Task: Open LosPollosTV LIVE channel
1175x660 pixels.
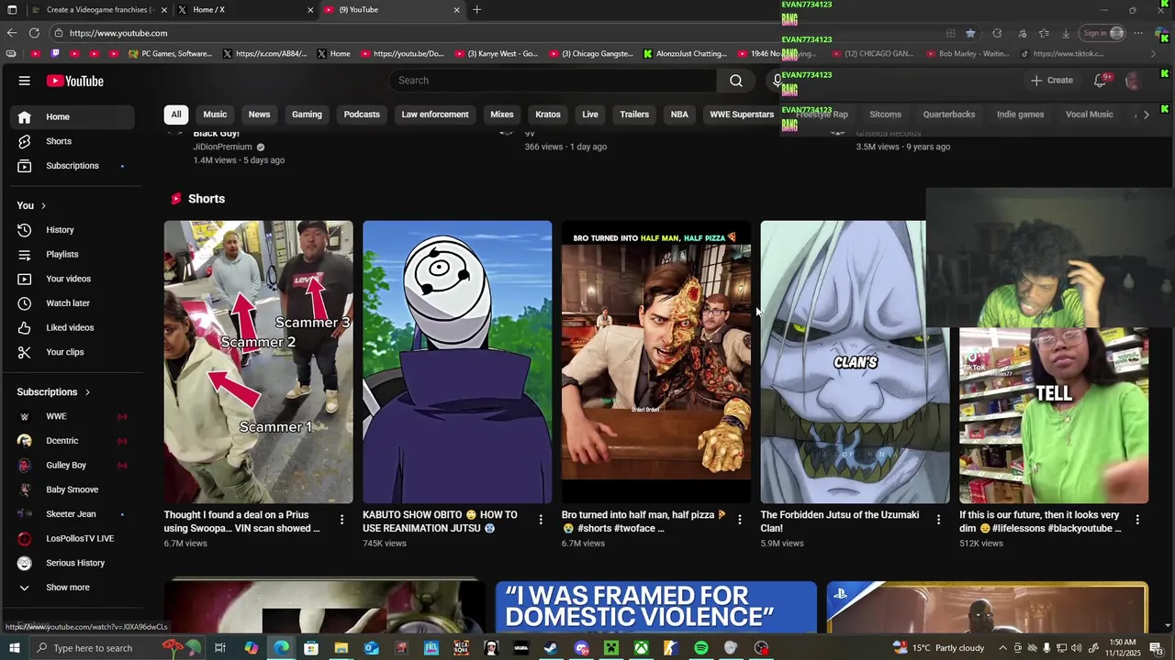Action: (72, 539)
